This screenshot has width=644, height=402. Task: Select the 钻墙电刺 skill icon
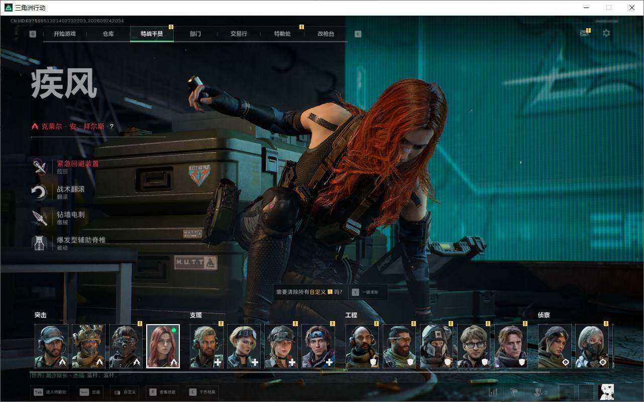coord(40,218)
